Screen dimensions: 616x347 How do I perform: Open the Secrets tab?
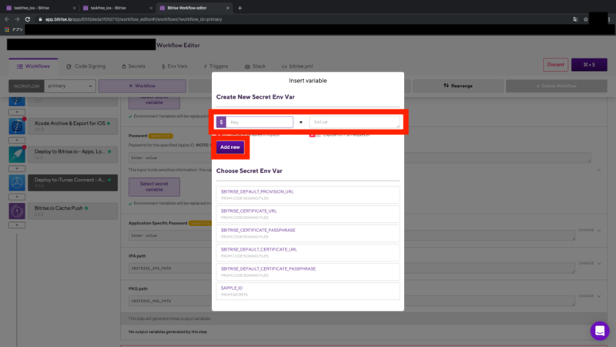click(x=133, y=66)
